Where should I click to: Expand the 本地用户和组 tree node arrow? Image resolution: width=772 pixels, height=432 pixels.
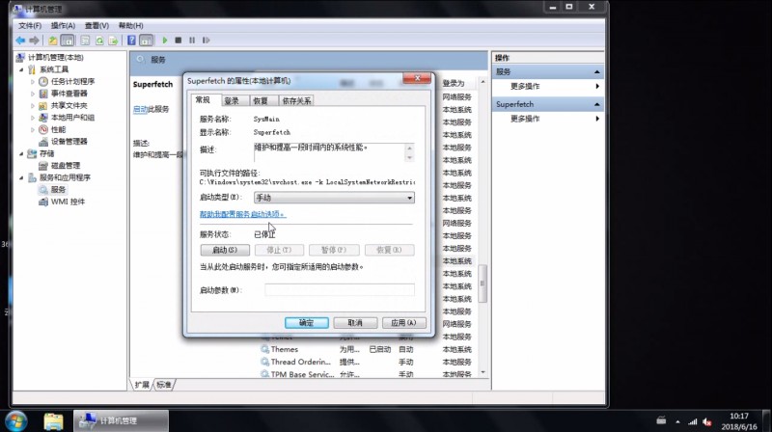click(x=33, y=118)
